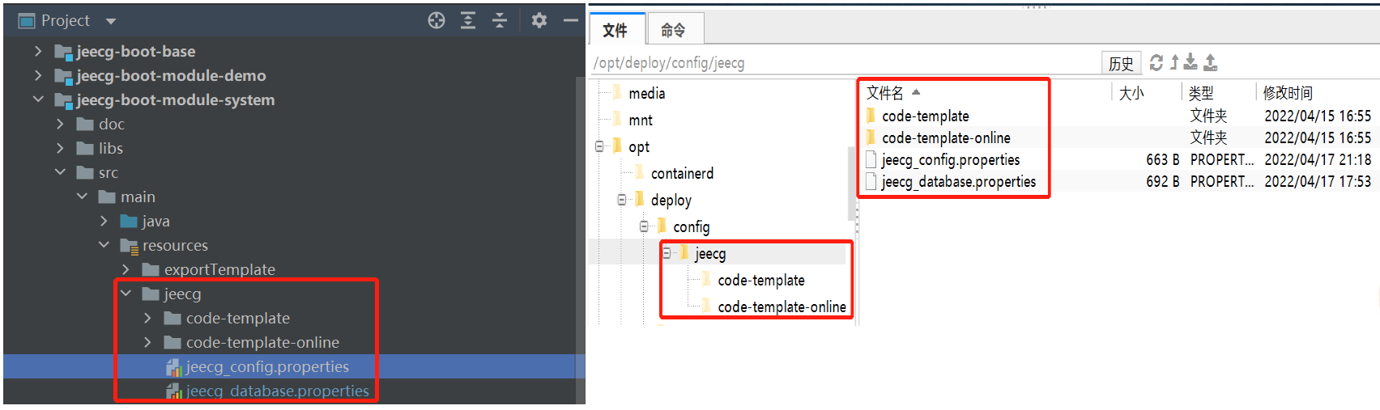Select code-template-online in remote tree
The height and width of the screenshot is (410, 1380).
tap(782, 306)
